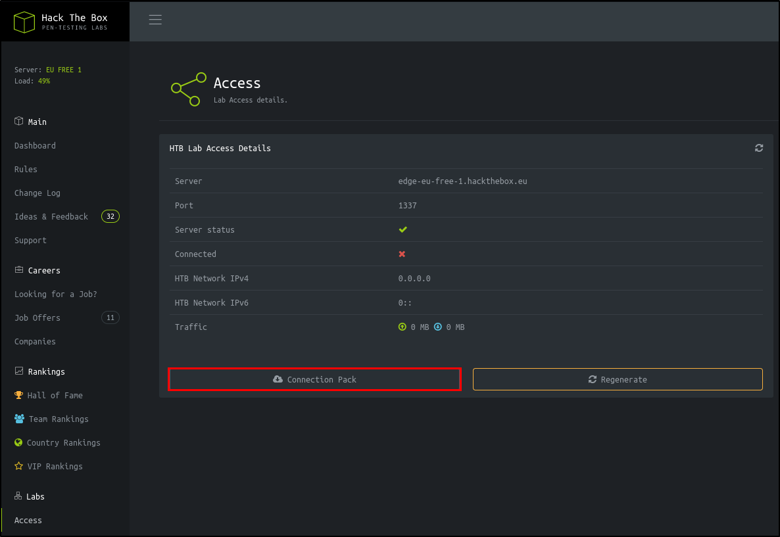Open the Access lab page in sidebar
780x537 pixels.
(28, 520)
